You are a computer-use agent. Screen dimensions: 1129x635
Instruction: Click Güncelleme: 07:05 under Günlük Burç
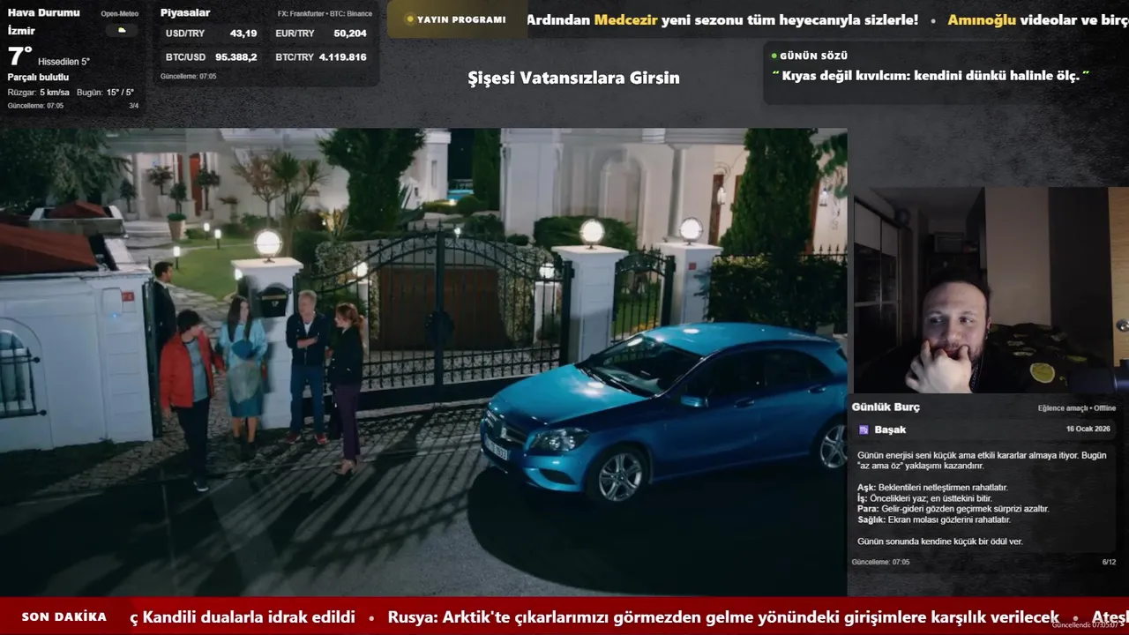point(880,562)
